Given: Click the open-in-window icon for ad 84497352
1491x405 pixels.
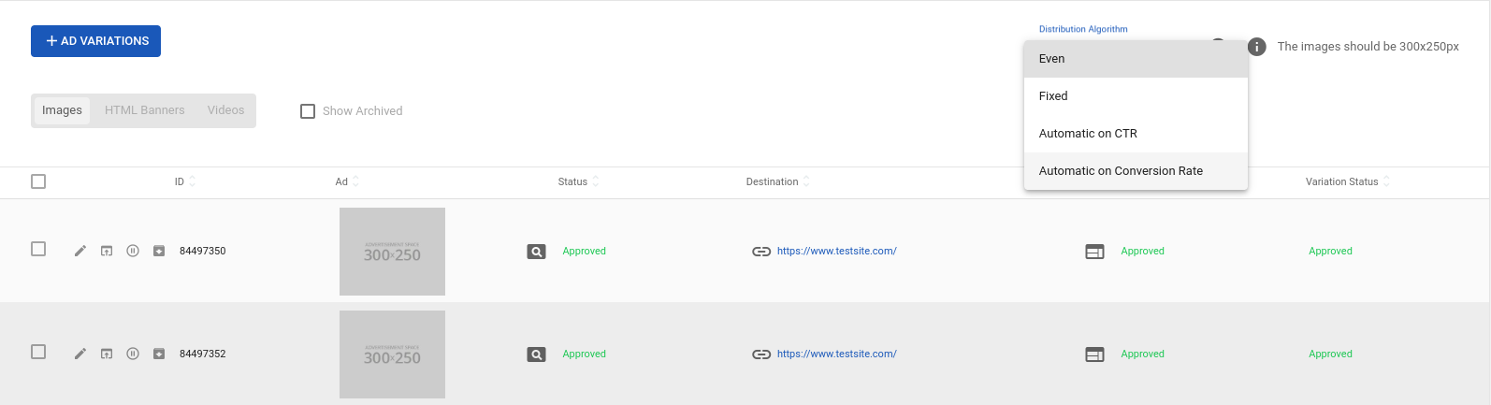Looking at the screenshot, I should tap(107, 354).
